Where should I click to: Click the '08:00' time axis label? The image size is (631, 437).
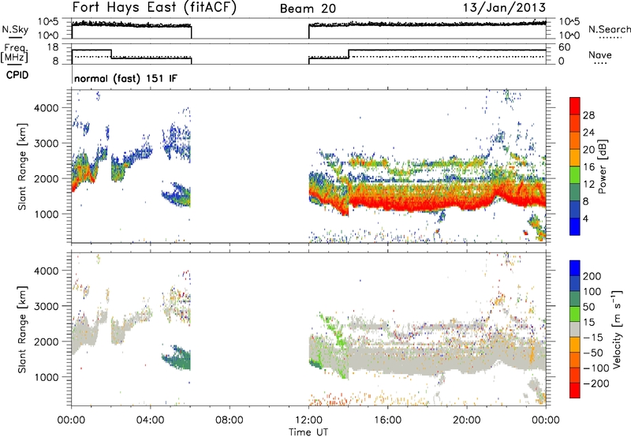(229, 420)
